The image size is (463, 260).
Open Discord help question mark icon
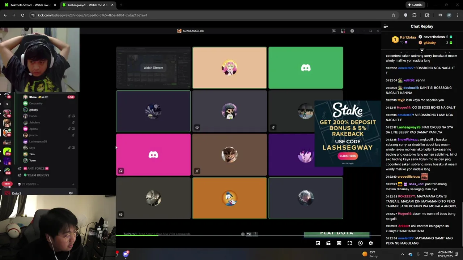pyautogui.click(x=352, y=31)
